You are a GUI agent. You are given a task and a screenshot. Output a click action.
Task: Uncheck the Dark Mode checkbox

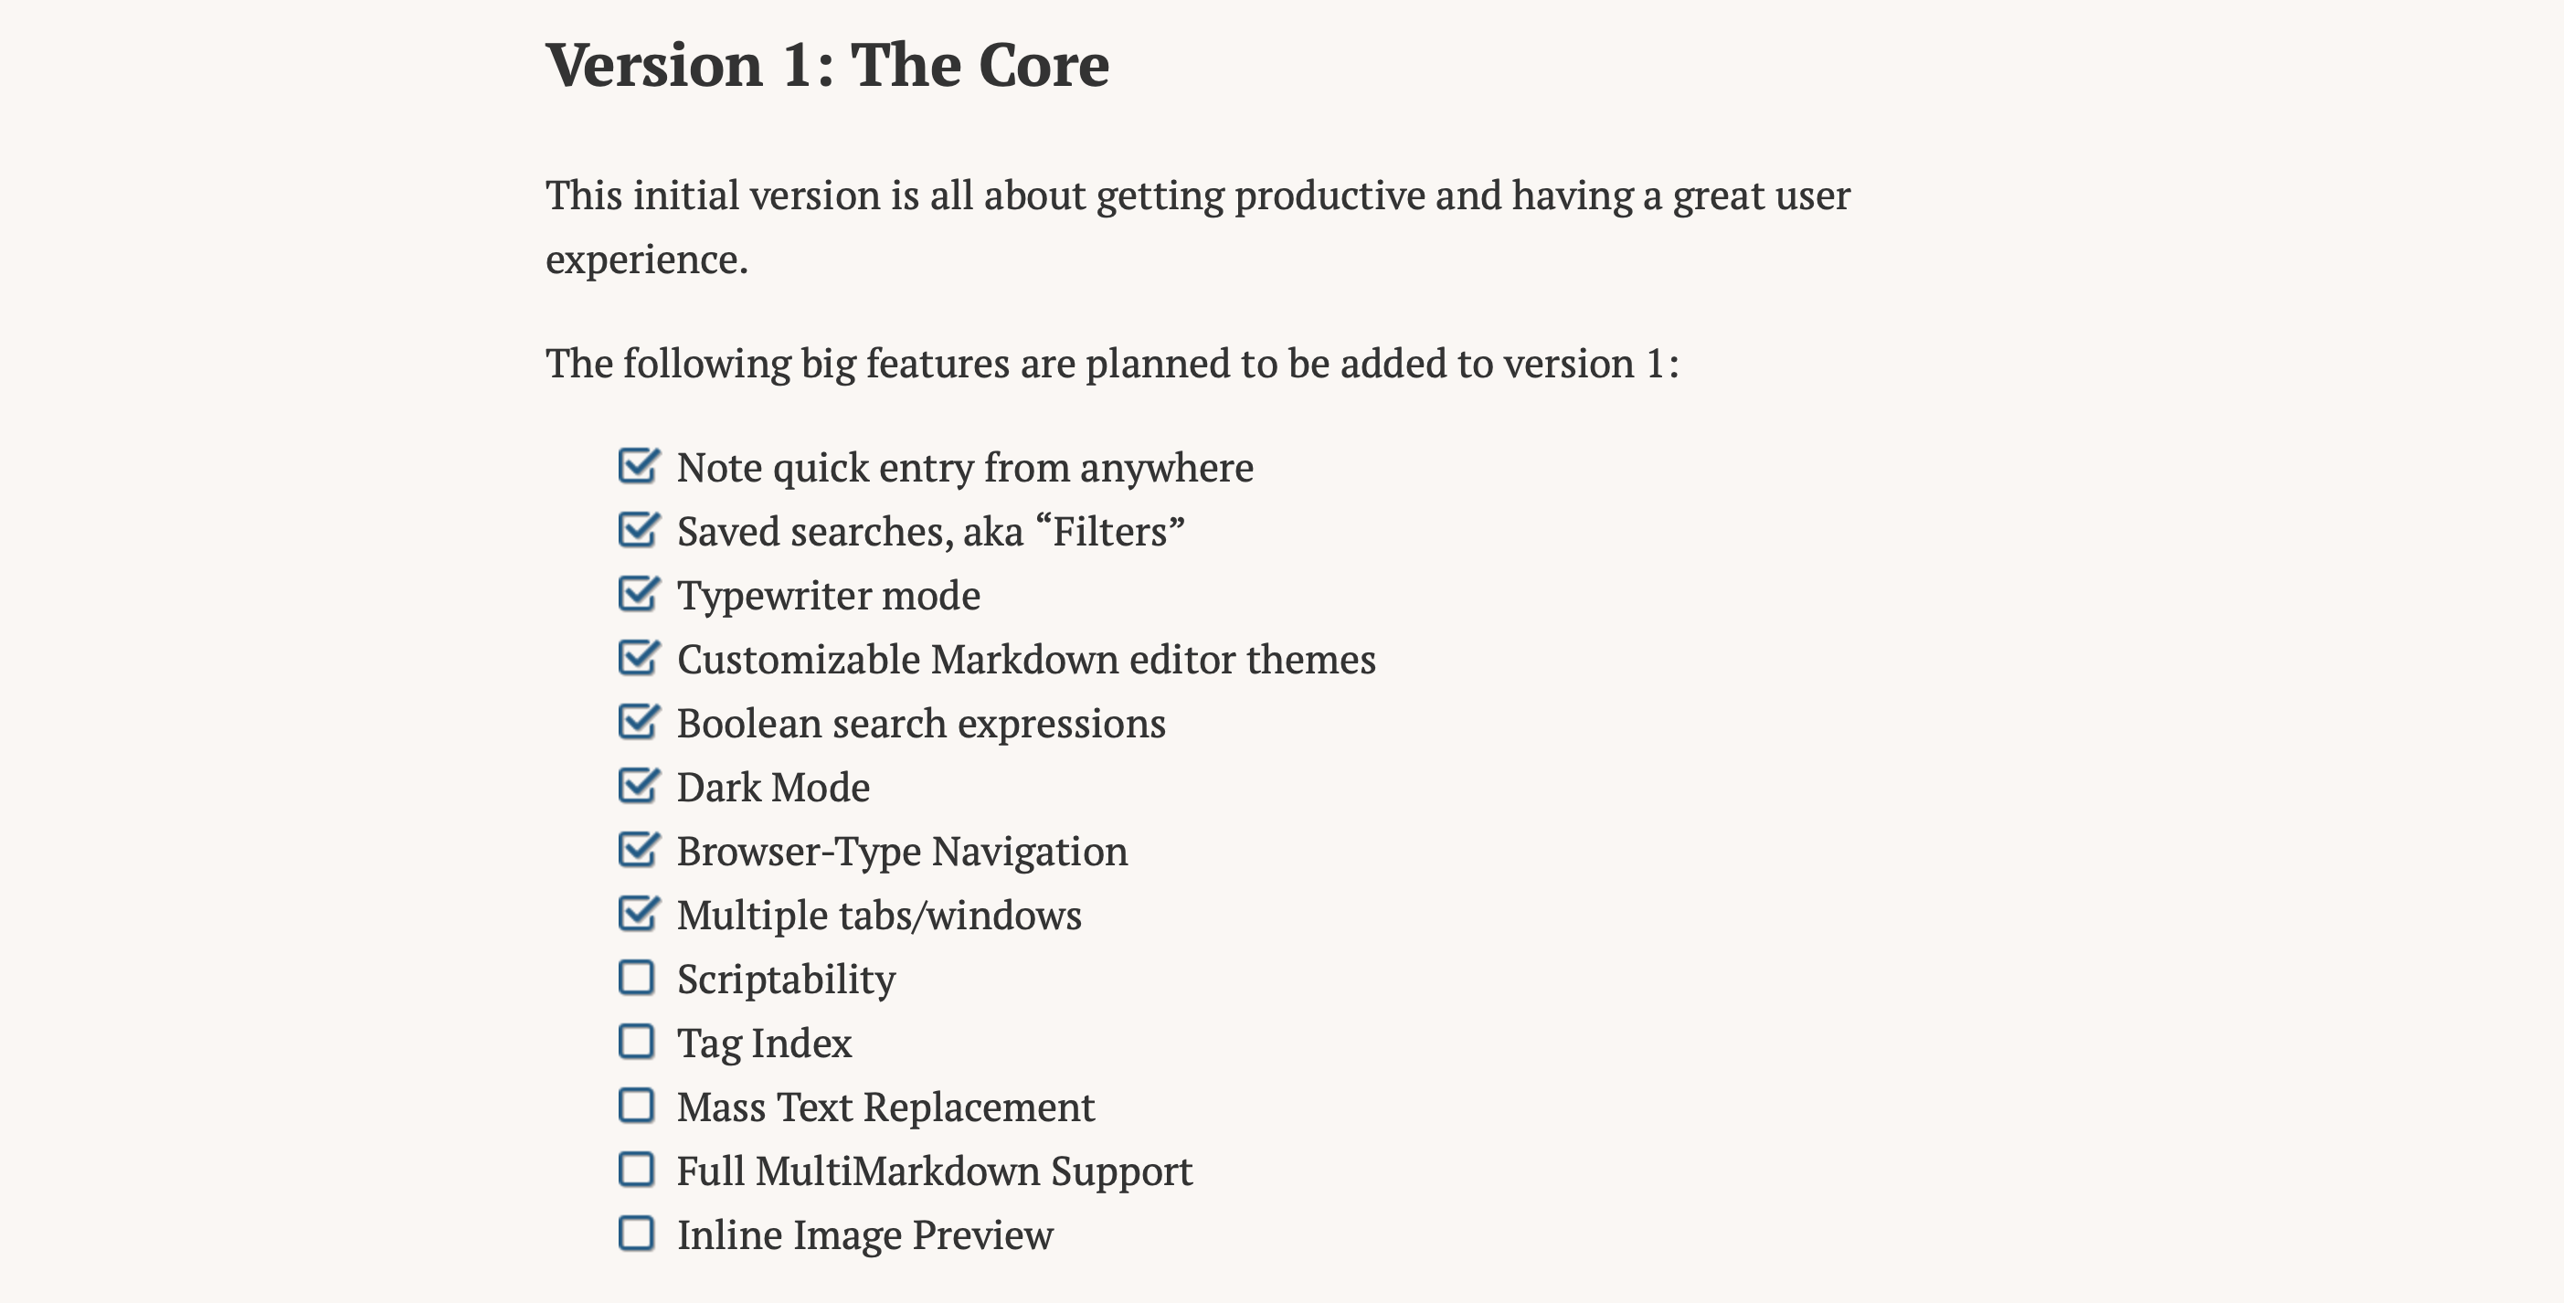637,786
